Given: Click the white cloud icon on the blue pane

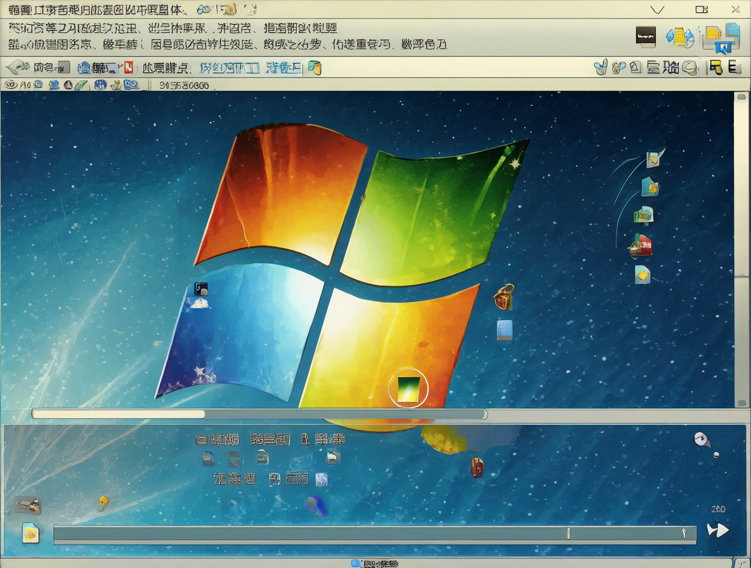Looking at the screenshot, I should [199, 303].
